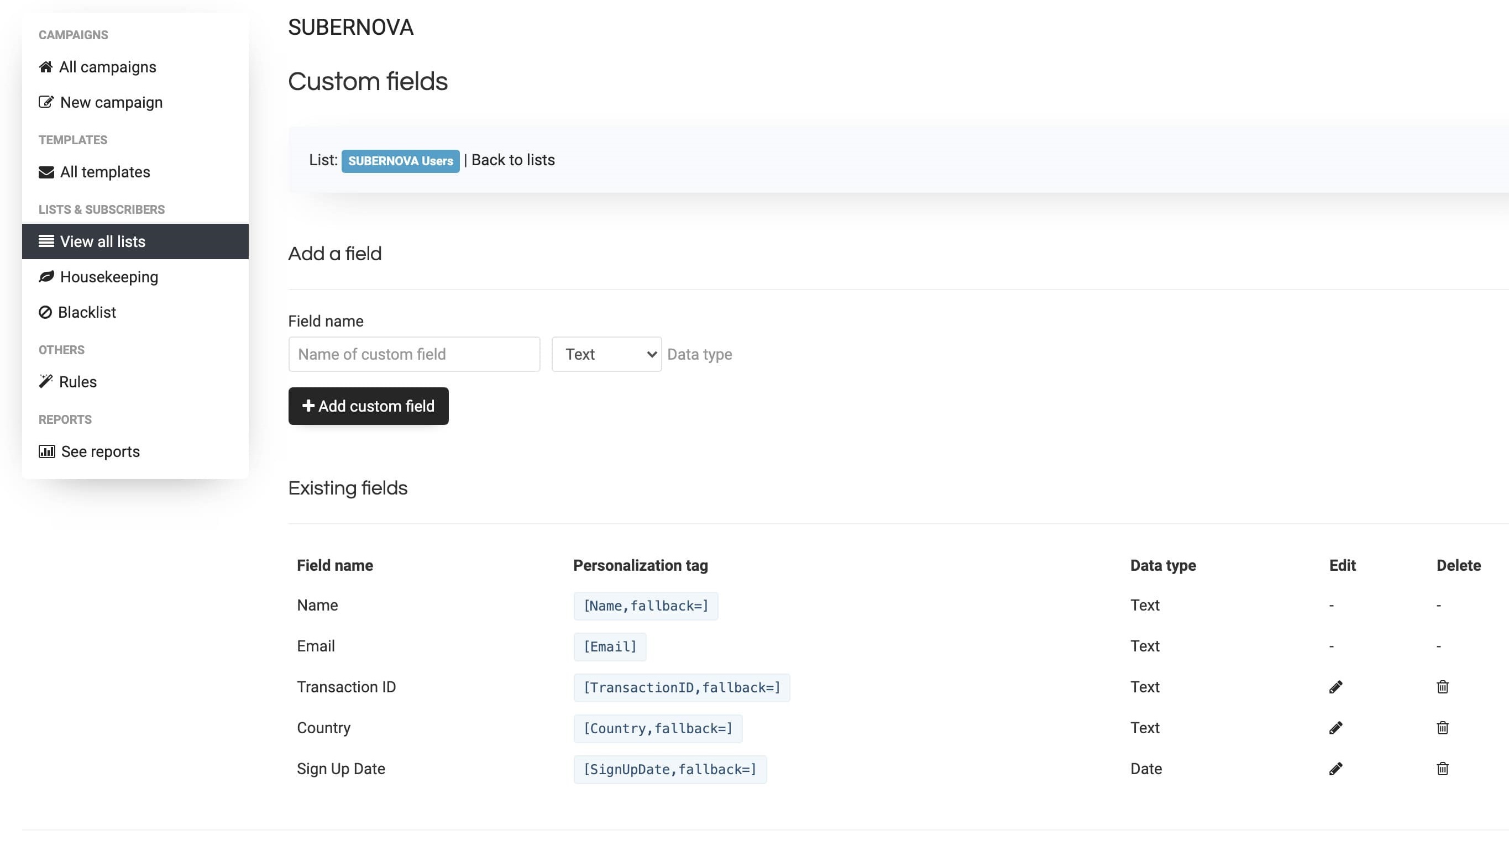Edit the Country field with pencil icon
Viewport: 1509px width, 852px height.
[1335, 728]
